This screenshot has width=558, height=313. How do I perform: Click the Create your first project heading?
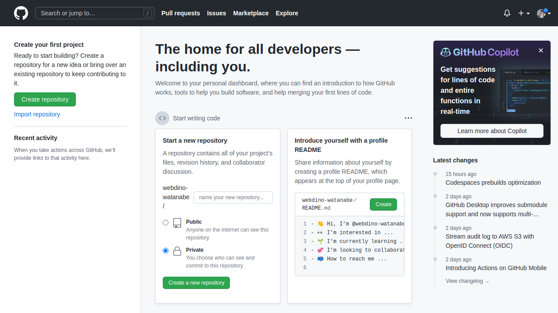tap(49, 45)
